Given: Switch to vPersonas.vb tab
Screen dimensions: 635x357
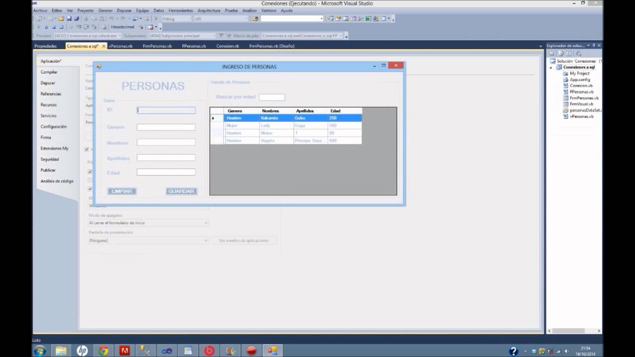Looking at the screenshot, I should 121,46.
